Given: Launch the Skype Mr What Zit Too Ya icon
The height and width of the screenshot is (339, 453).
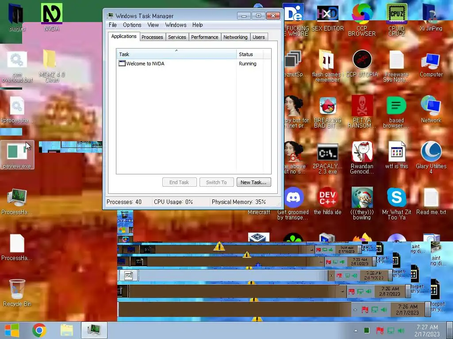Looking at the screenshot, I should 397,203.
